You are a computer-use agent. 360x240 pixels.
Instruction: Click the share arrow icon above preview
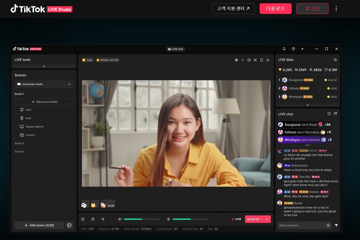(x=268, y=60)
